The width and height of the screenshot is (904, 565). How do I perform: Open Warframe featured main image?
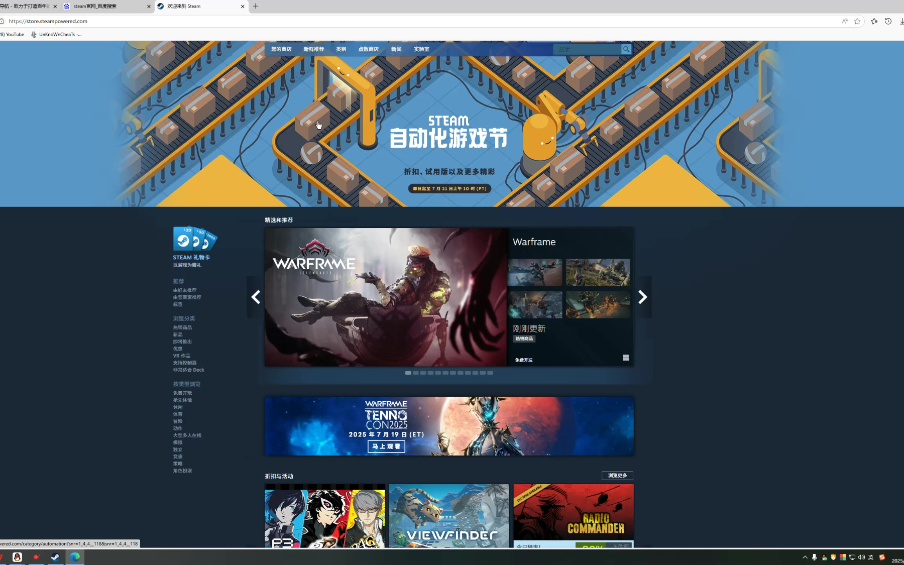(386, 297)
